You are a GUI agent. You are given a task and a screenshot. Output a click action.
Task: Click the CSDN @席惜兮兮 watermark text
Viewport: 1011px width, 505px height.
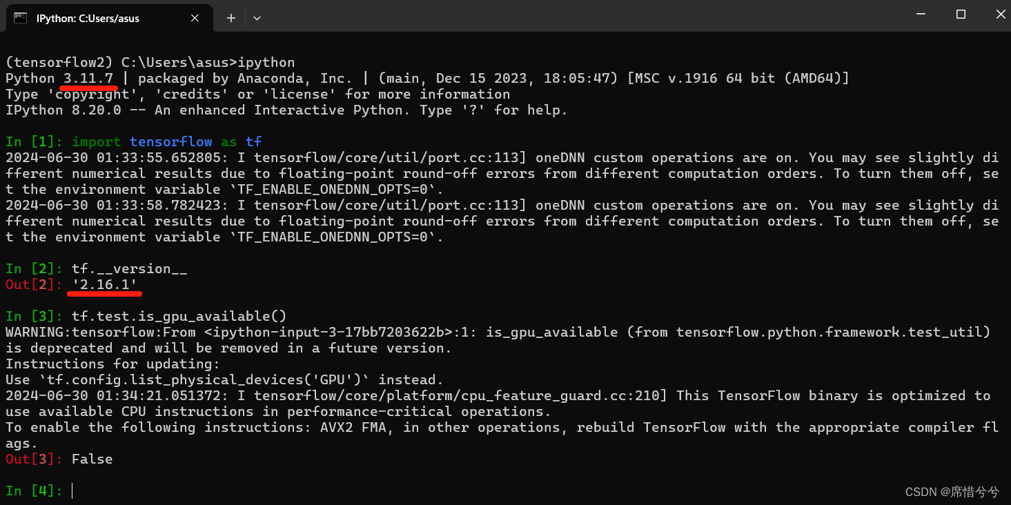952,491
